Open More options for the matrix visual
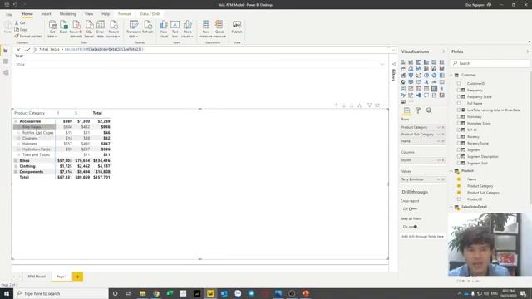532x299 pixels. coord(385,105)
